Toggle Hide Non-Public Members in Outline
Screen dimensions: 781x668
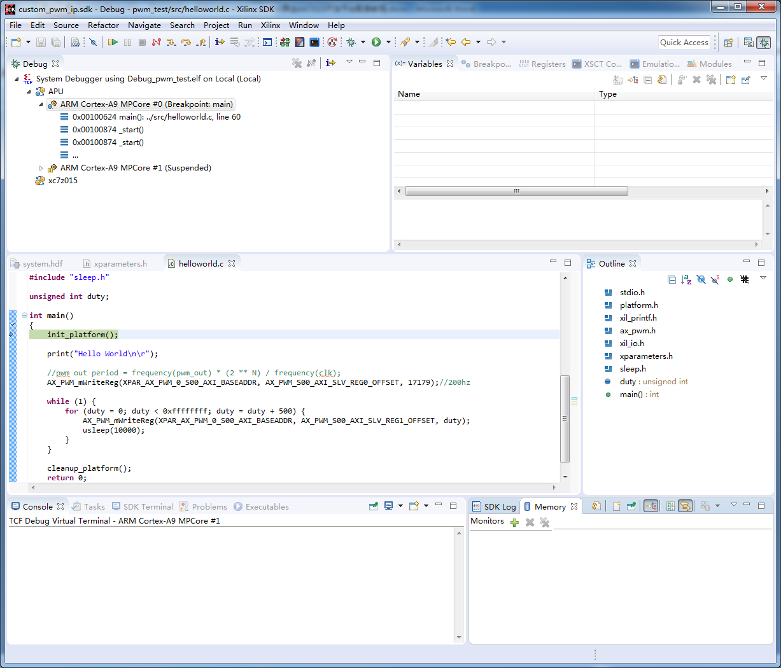[730, 279]
